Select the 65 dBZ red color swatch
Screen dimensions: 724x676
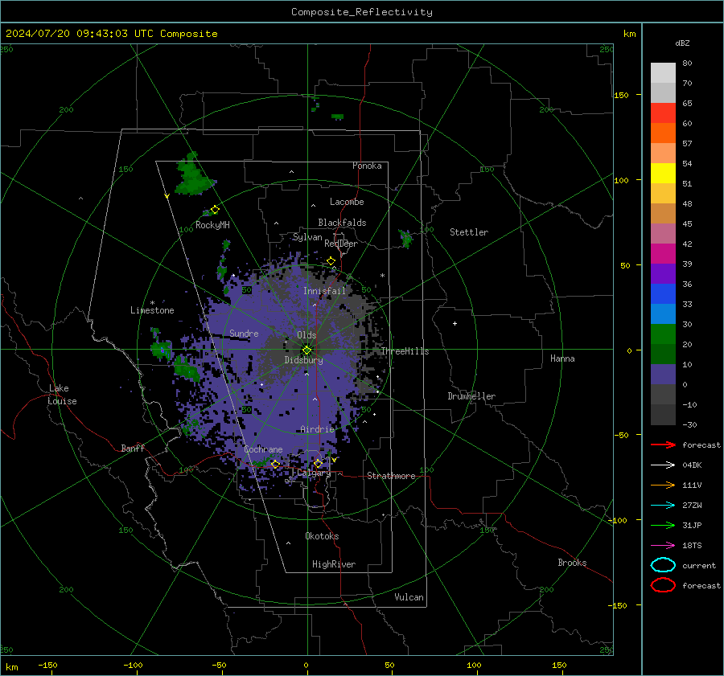(x=663, y=113)
